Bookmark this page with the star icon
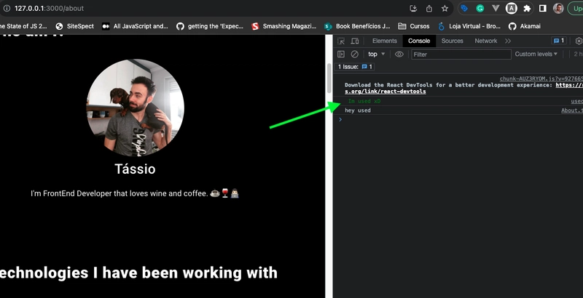 pos(445,9)
